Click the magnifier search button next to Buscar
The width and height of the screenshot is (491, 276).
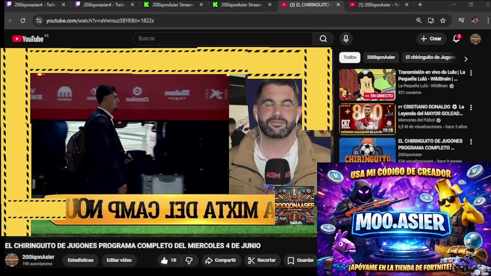[x=323, y=39]
